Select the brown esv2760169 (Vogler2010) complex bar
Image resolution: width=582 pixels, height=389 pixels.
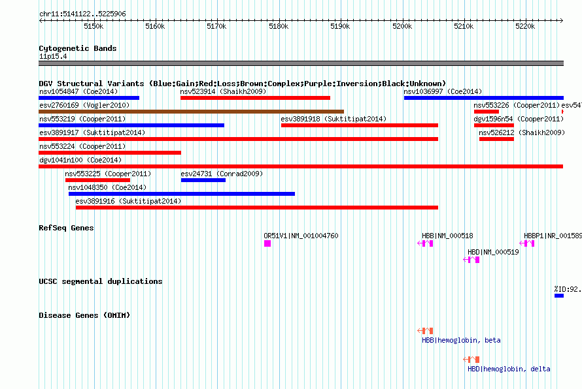pyautogui.click(x=191, y=112)
